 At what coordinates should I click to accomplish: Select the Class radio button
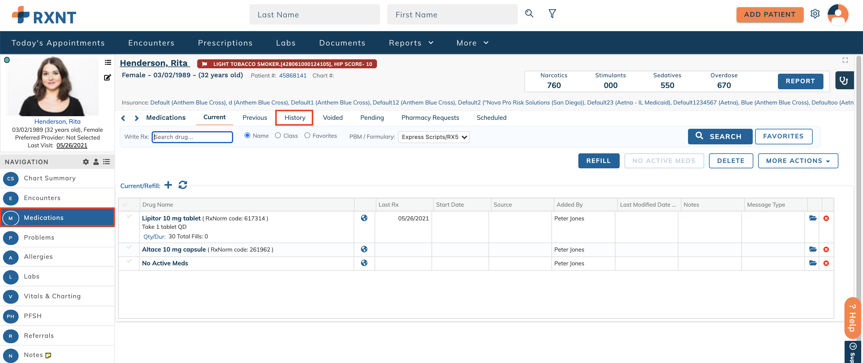click(x=278, y=135)
